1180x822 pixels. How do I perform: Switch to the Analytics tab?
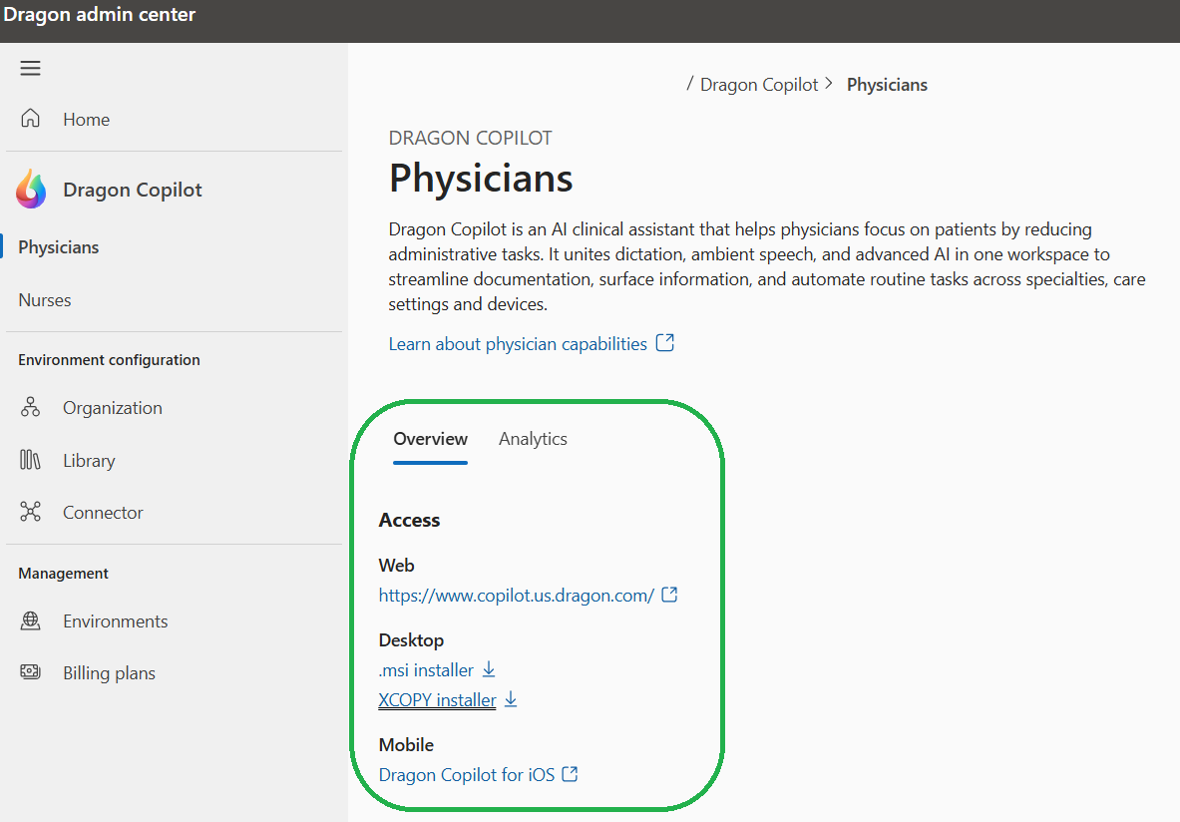pos(533,439)
